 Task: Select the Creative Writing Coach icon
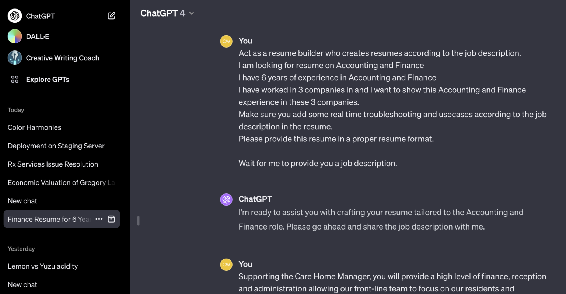coord(15,57)
